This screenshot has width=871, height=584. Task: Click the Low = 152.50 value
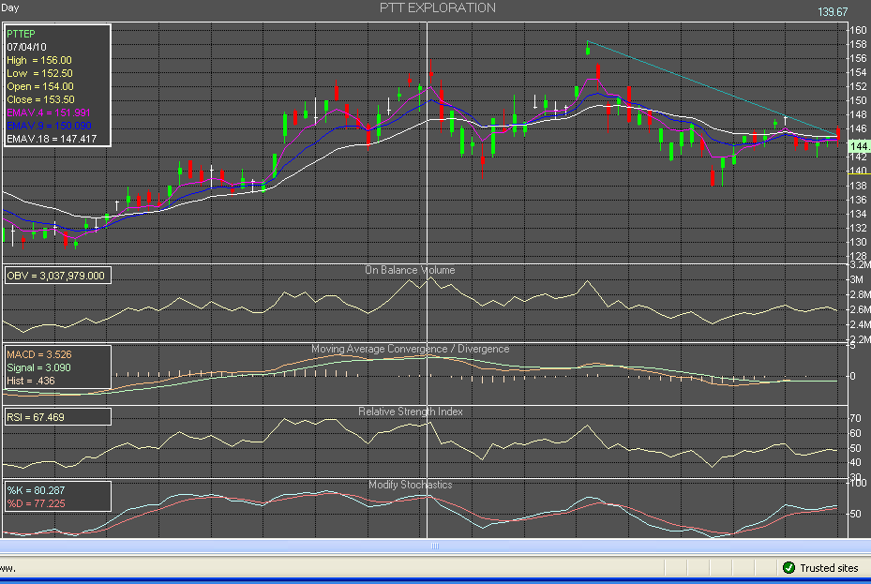click(x=40, y=73)
